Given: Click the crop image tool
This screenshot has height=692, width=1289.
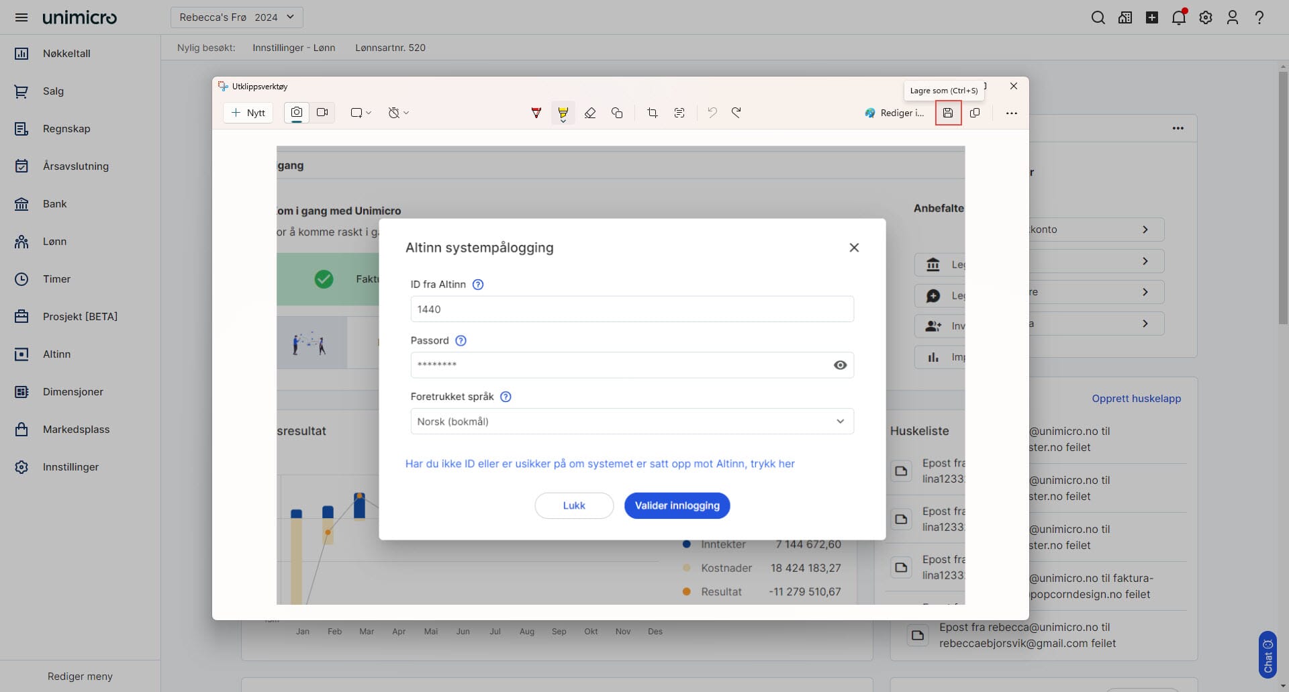Looking at the screenshot, I should point(652,113).
